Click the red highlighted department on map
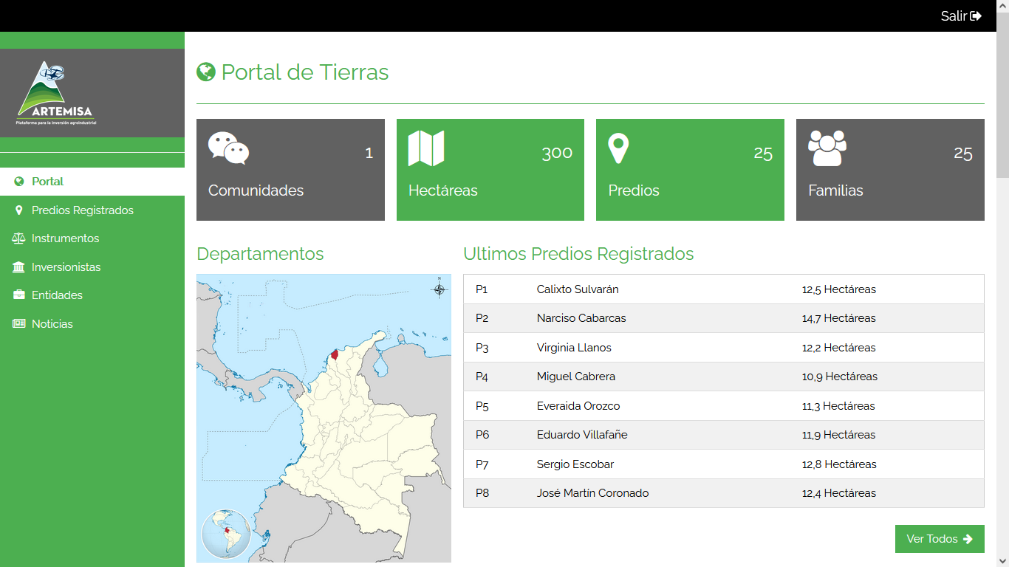The width and height of the screenshot is (1009, 567). [335, 354]
